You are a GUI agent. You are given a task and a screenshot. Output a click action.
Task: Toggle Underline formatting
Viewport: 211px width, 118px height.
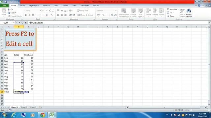click(x=33, y=15)
